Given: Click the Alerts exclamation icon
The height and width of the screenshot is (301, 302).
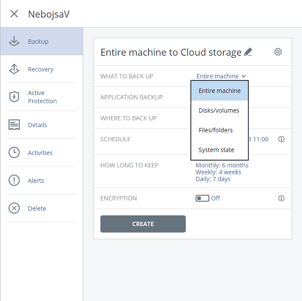Looking at the screenshot, I should [x=14, y=180].
